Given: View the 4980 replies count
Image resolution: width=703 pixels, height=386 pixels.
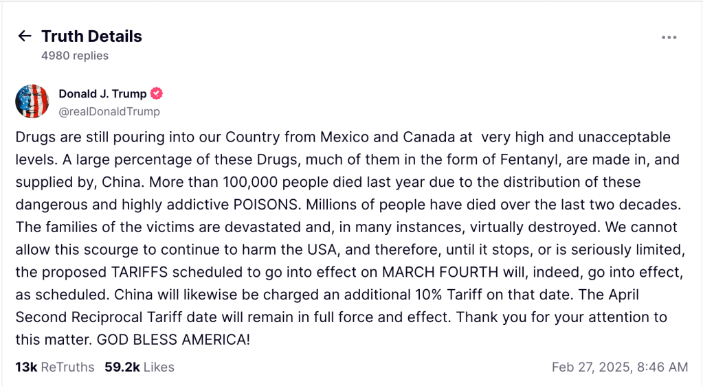Looking at the screenshot, I should (74, 56).
